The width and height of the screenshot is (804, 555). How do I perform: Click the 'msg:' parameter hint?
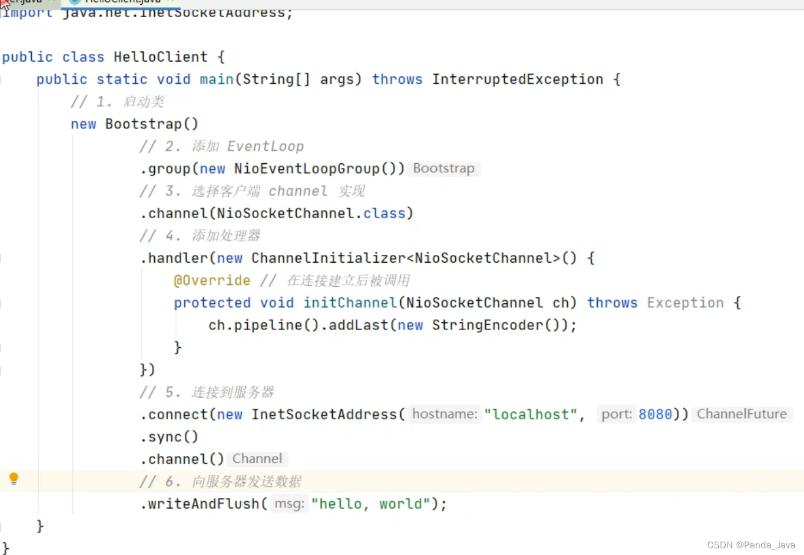(289, 504)
